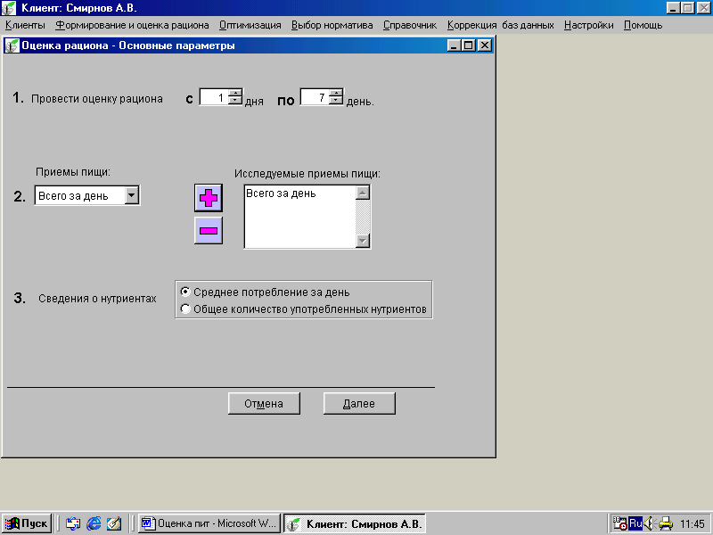Click the 11:45 clock in the tray
The width and height of the screenshot is (713, 535).
(693, 524)
